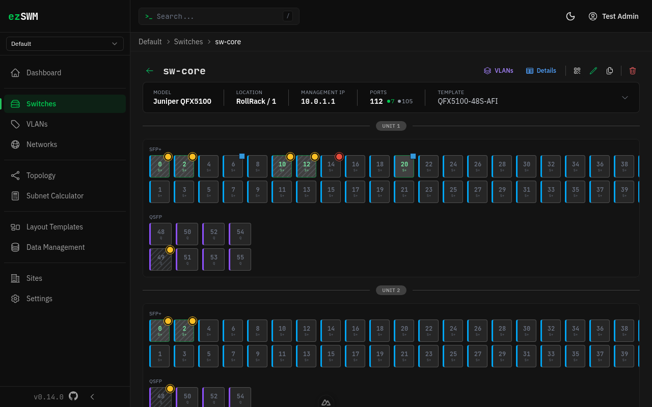652x407 pixels.
Task: Select Unit 1 SFP+ port 39
Action: [x=624, y=192]
